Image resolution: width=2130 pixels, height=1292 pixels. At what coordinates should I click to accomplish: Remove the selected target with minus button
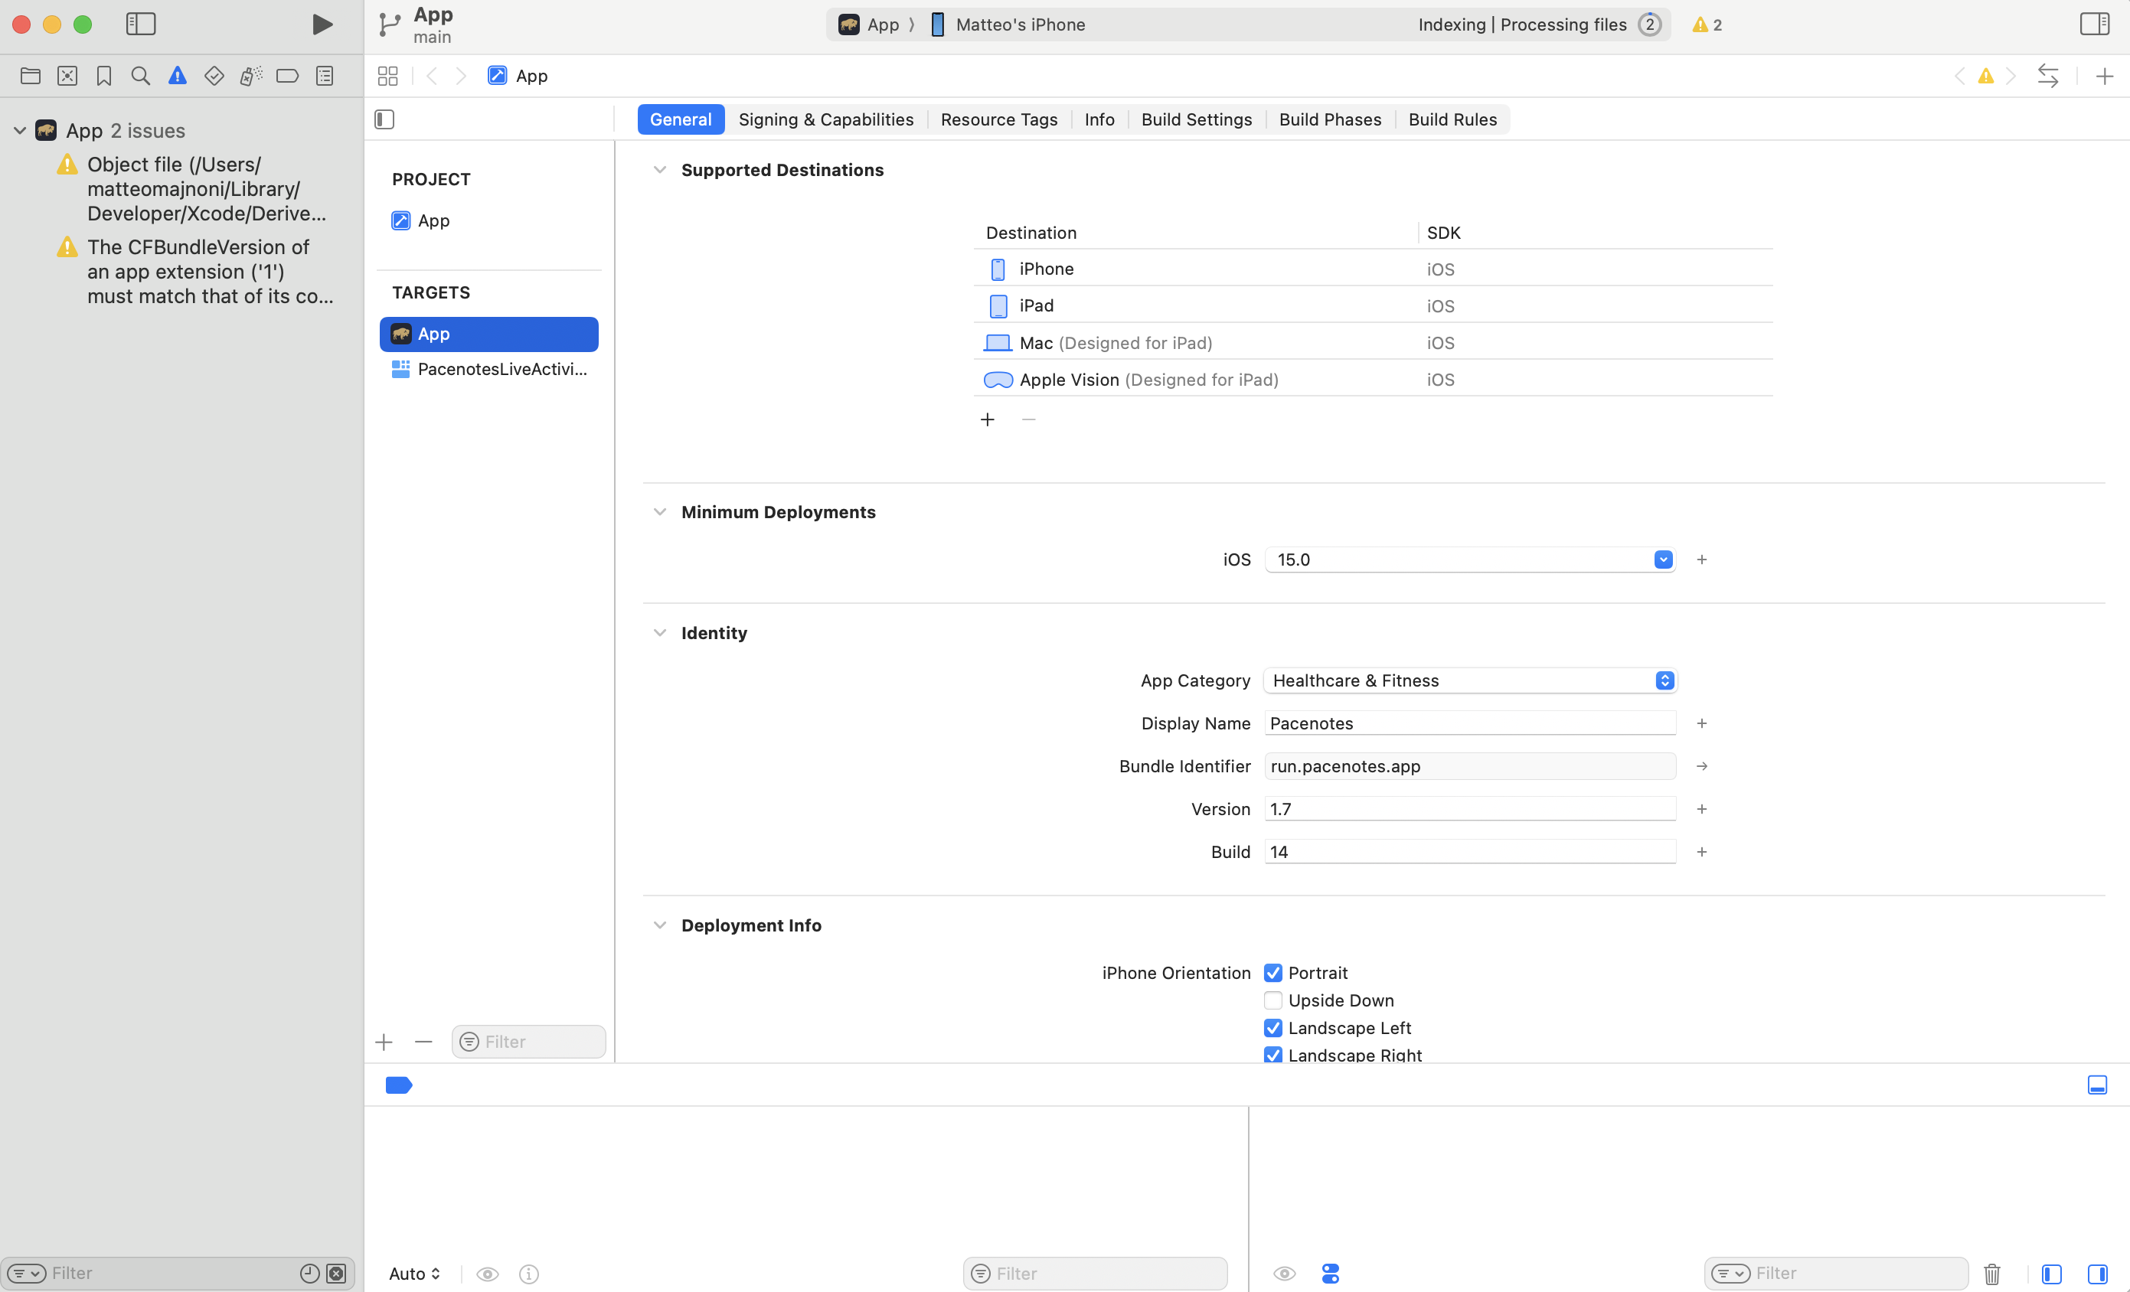click(423, 1042)
